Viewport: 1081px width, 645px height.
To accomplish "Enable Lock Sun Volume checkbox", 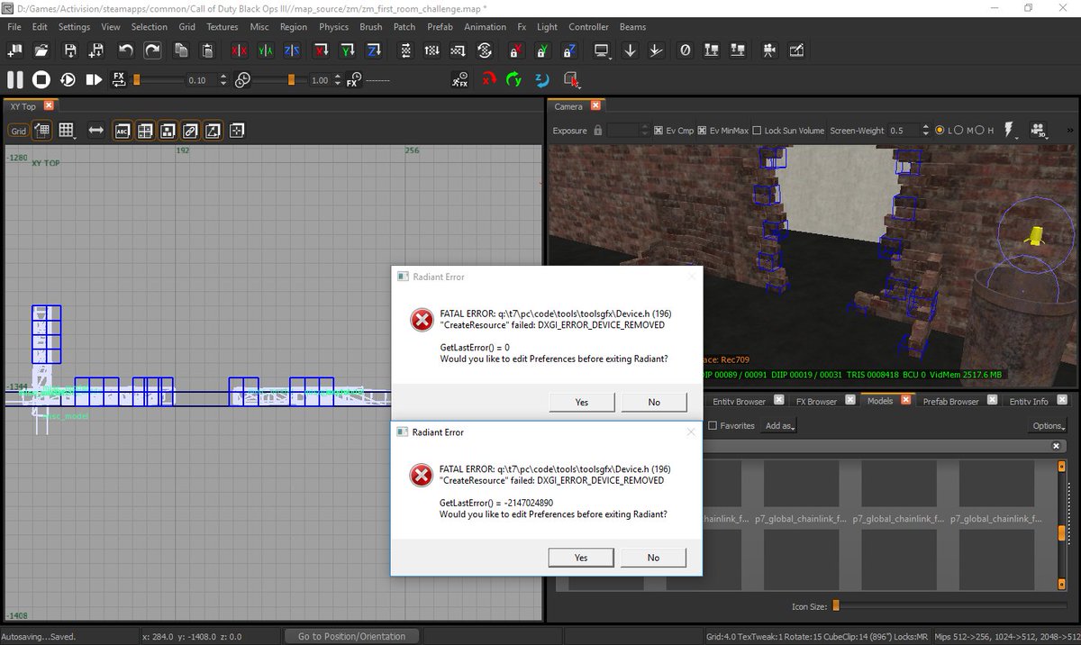I will pos(757,131).
